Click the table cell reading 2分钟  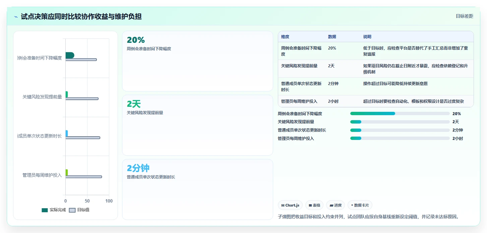point(333,83)
